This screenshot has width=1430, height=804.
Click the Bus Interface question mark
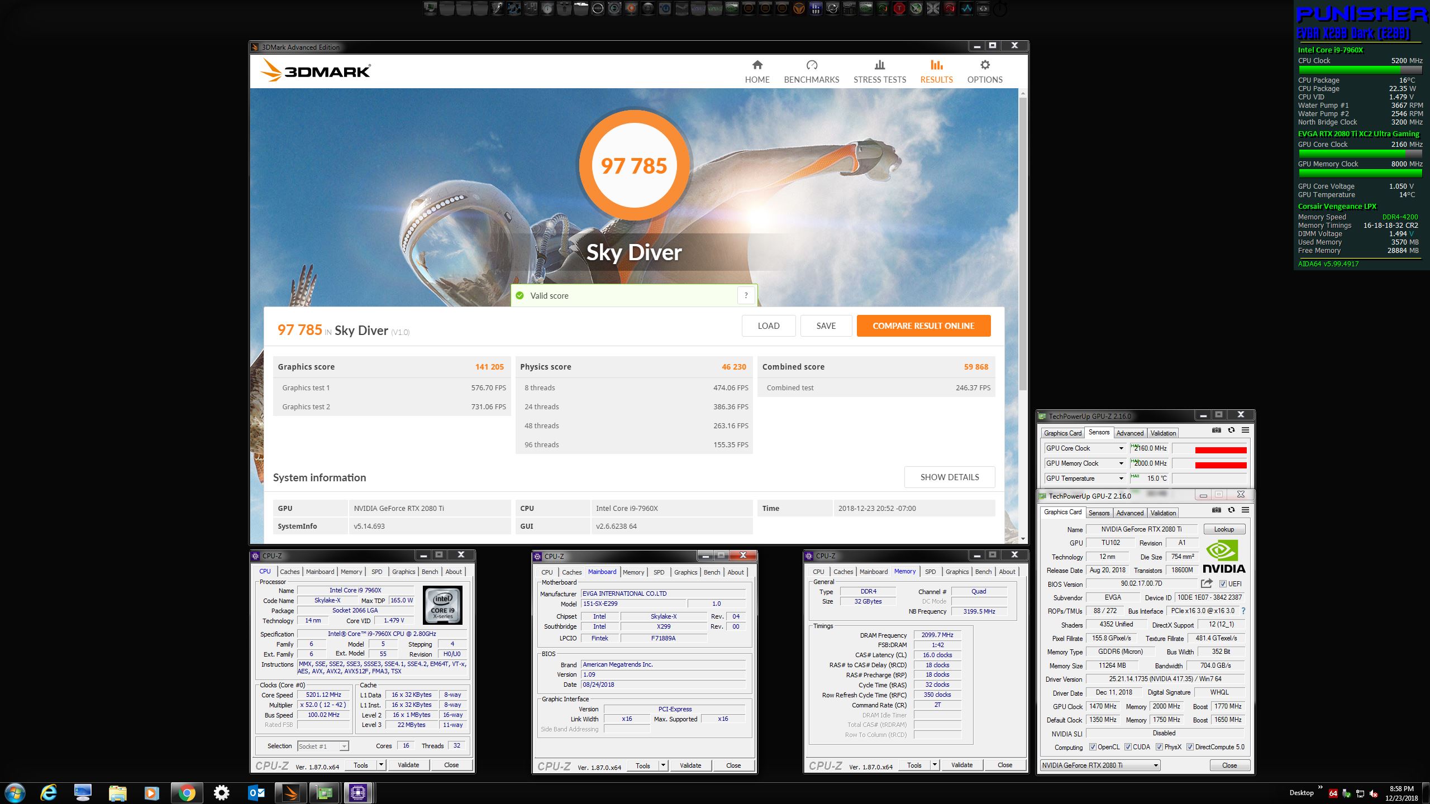(1243, 611)
